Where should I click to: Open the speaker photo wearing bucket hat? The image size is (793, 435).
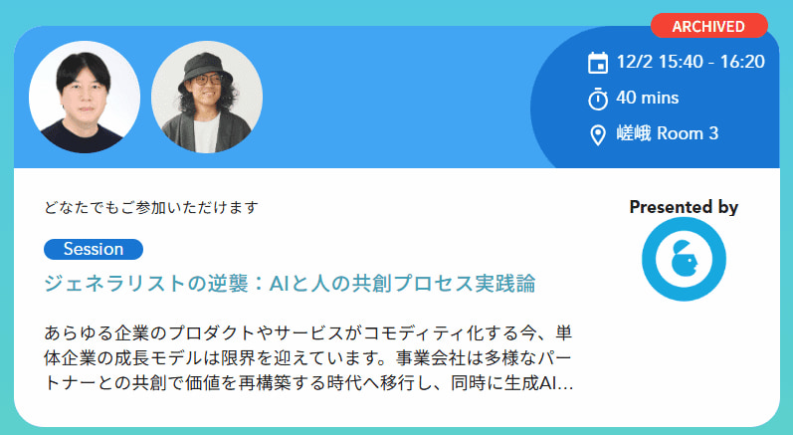click(207, 98)
